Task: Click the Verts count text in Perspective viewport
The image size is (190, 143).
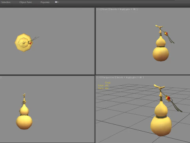Action: tap(103, 88)
